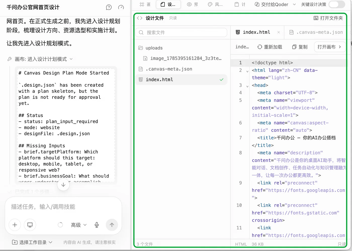Screen dimensions: 352x251
Task: Click the <!doctype html> code line
Action: (272, 63)
